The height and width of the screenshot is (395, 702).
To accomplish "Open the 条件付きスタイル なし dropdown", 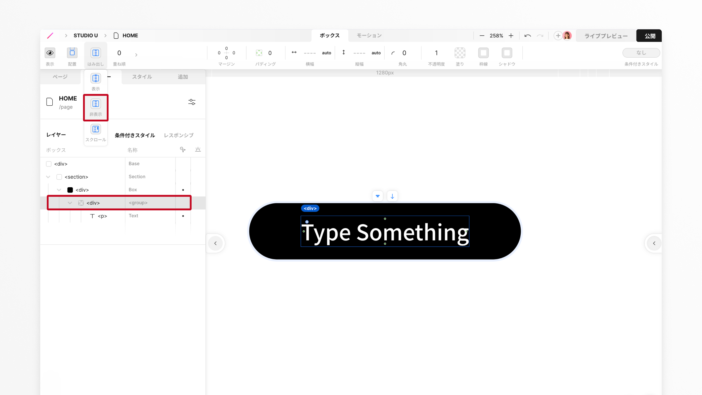I will pos(641,53).
